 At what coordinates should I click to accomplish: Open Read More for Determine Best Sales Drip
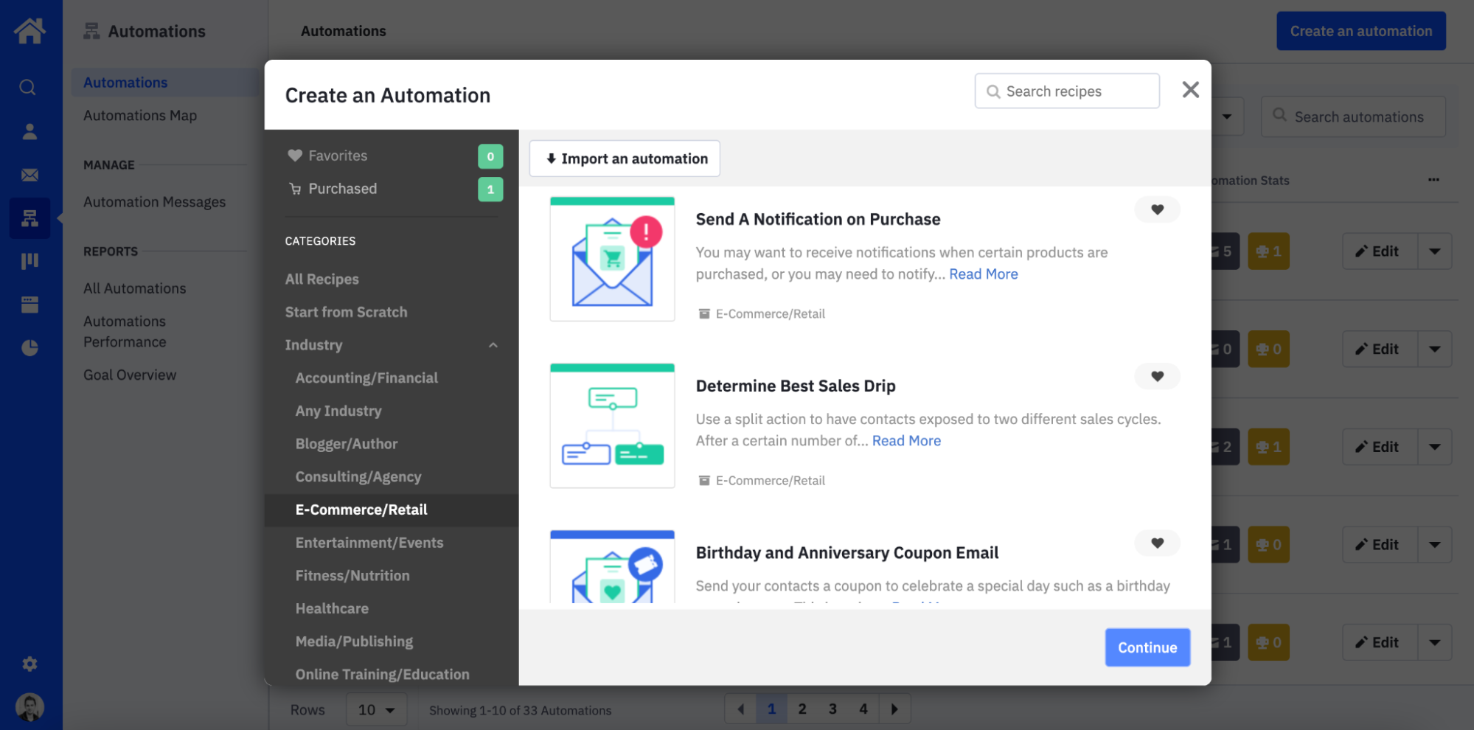click(x=906, y=440)
